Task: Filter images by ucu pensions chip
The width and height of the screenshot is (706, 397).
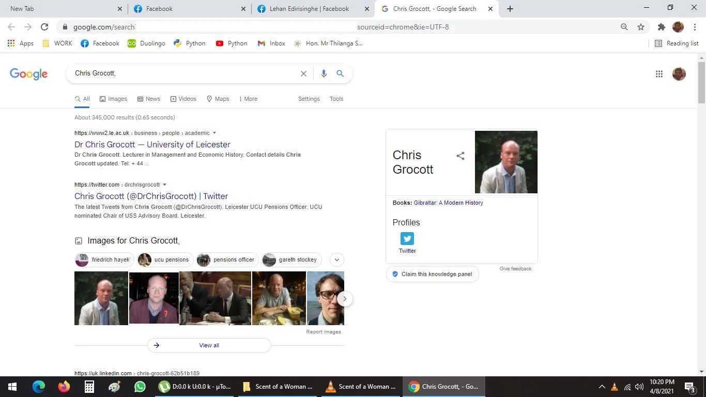Action: click(x=165, y=259)
